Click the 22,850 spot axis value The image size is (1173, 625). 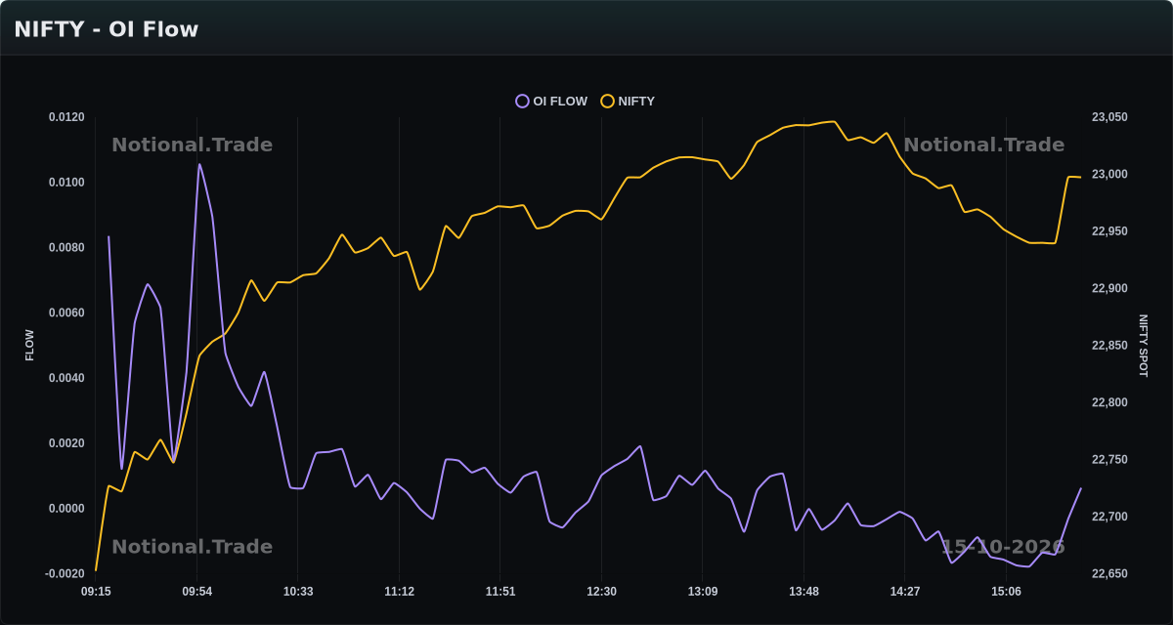pos(1109,346)
